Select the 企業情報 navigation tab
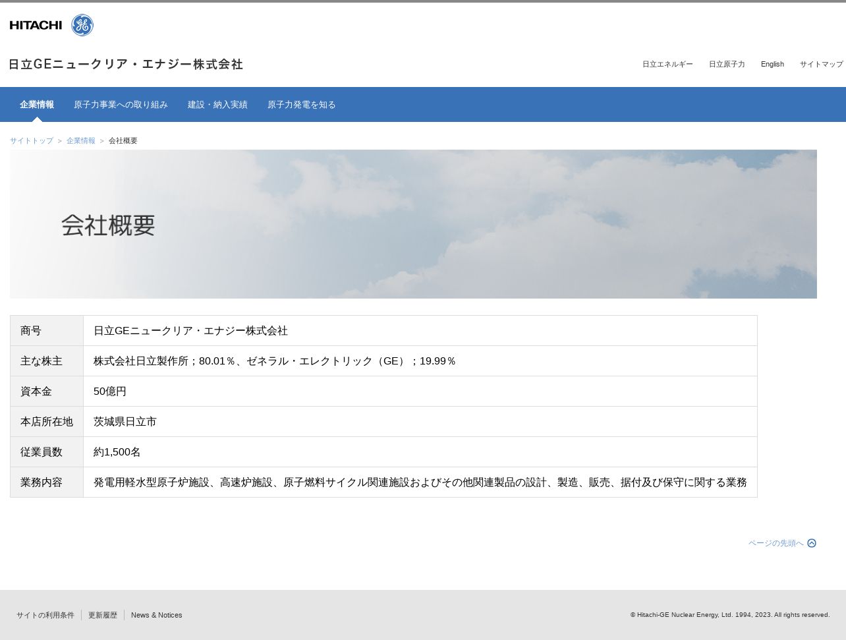Screen dimensions: 846x640 (x=37, y=105)
